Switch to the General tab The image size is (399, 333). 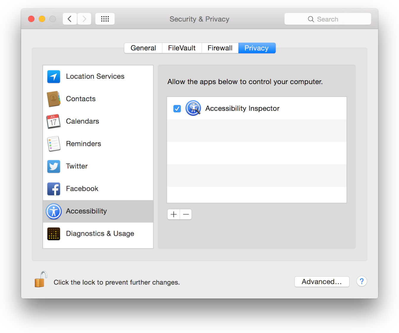143,48
